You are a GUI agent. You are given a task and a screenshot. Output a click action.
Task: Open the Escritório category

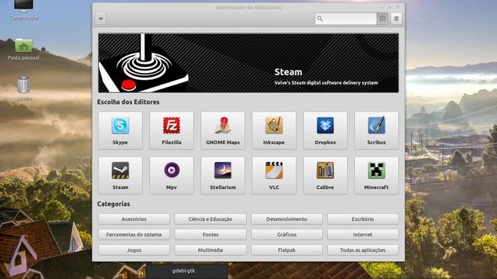pos(363,219)
